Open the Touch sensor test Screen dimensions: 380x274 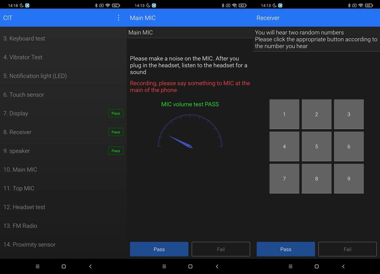pos(24,95)
